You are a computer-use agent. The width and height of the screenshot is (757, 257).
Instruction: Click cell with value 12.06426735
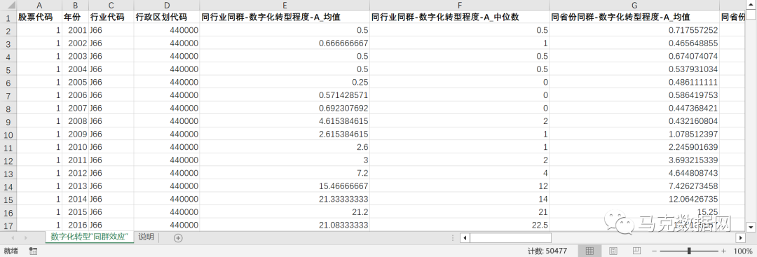(634, 199)
